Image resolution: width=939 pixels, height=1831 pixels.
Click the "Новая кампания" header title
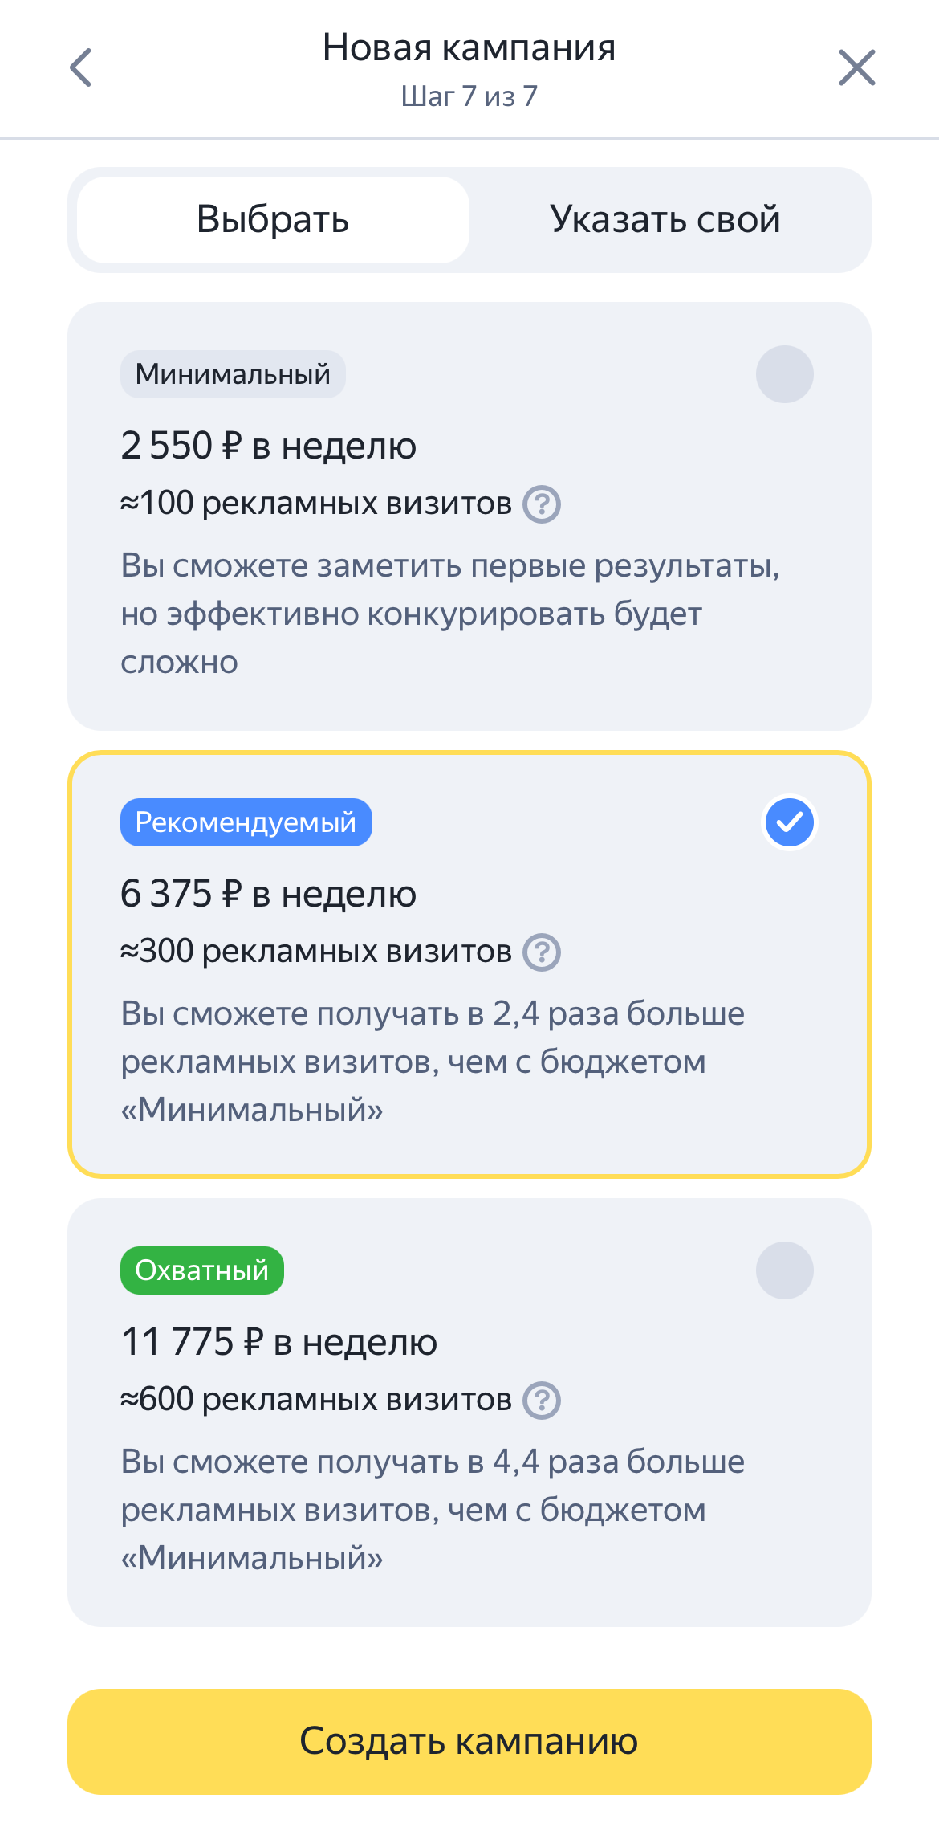pos(469,47)
